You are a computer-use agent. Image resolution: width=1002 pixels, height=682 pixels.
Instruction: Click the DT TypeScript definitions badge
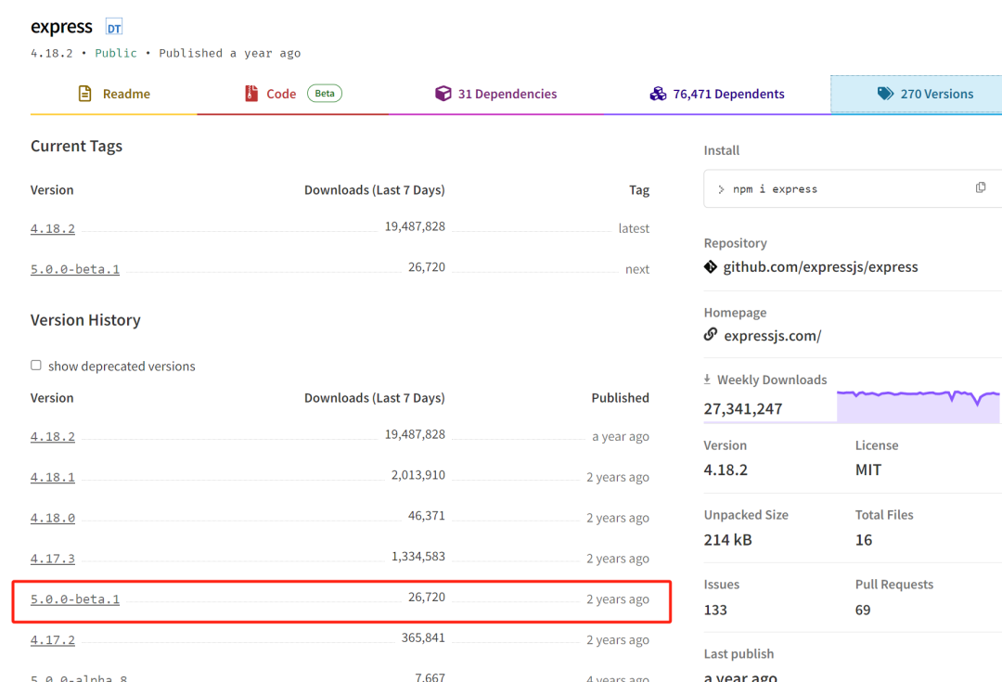[x=114, y=28]
